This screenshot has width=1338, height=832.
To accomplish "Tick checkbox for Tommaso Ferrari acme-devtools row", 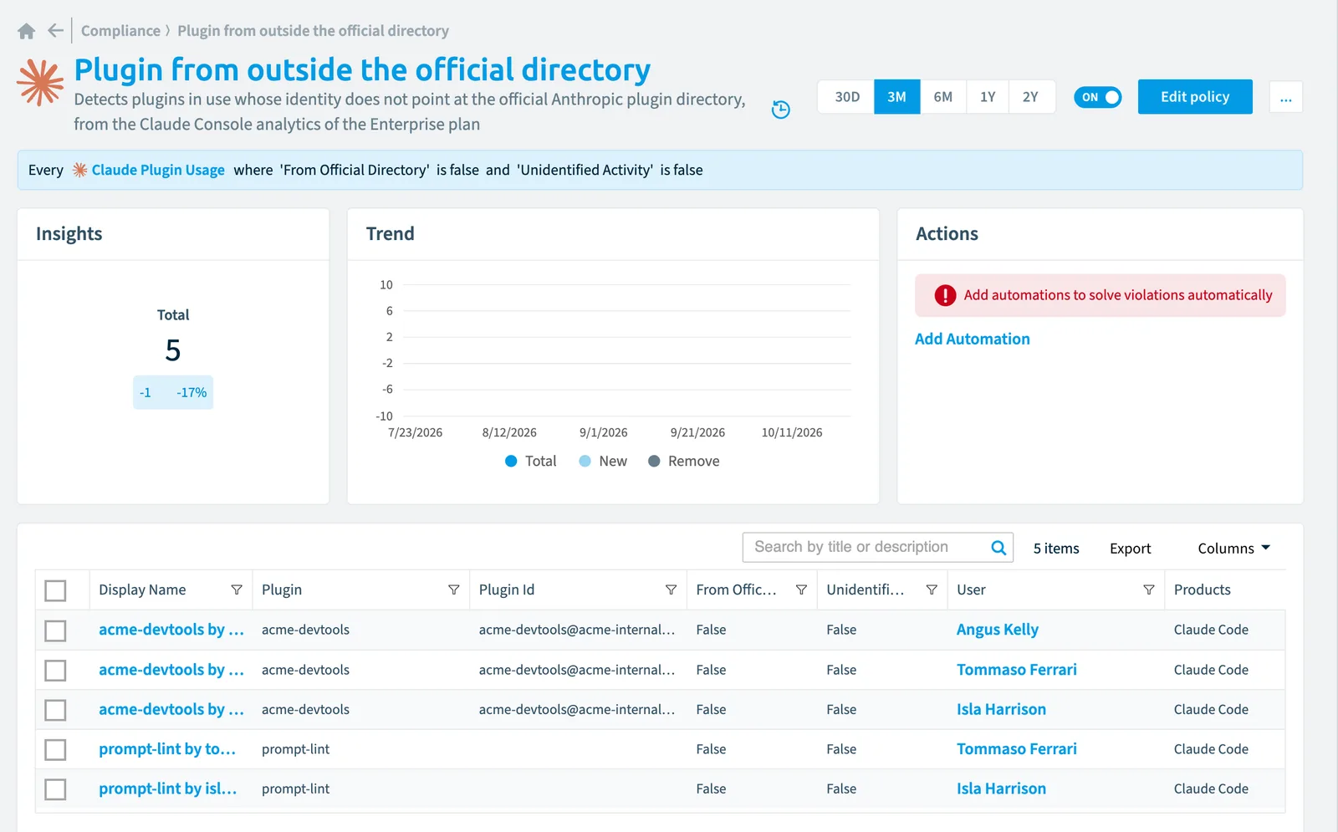I will click(55, 671).
